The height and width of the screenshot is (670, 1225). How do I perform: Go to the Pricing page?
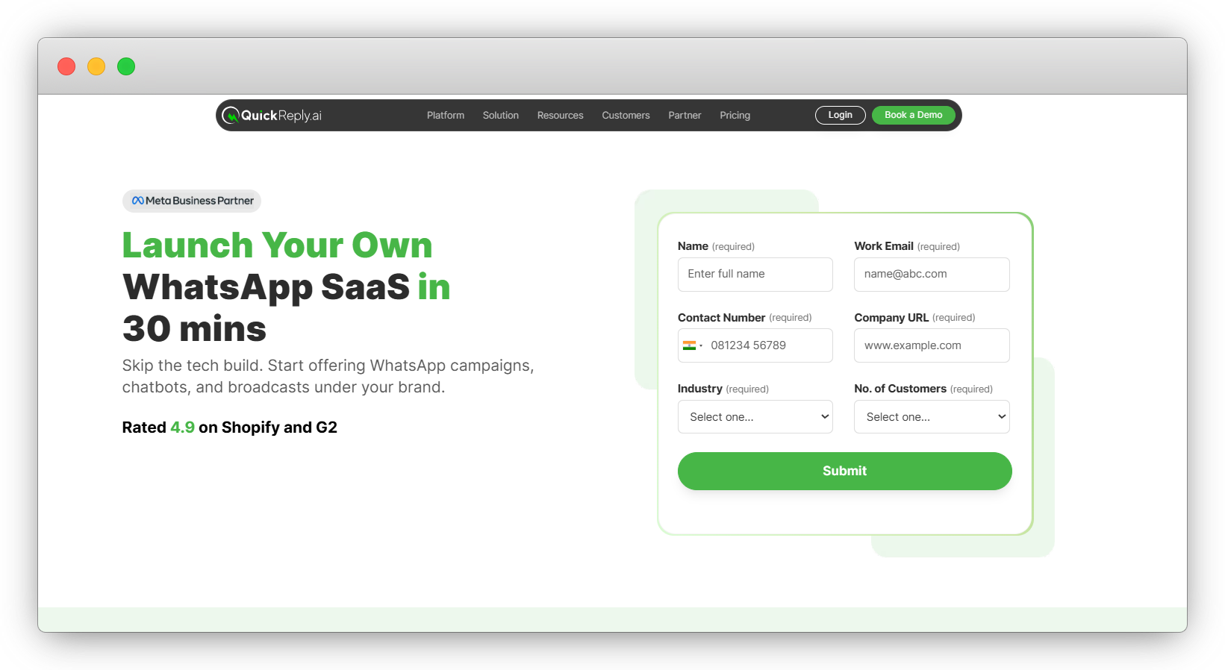pyautogui.click(x=735, y=116)
